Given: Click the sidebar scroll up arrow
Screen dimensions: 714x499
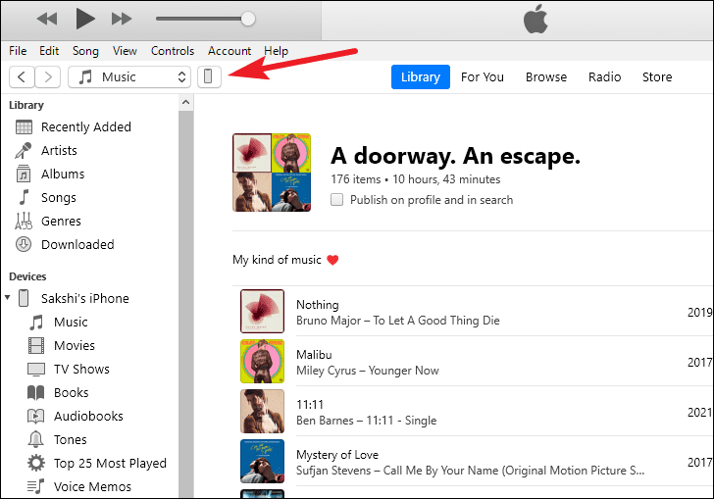Looking at the screenshot, I should pyautogui.click(x=185, y=103).
